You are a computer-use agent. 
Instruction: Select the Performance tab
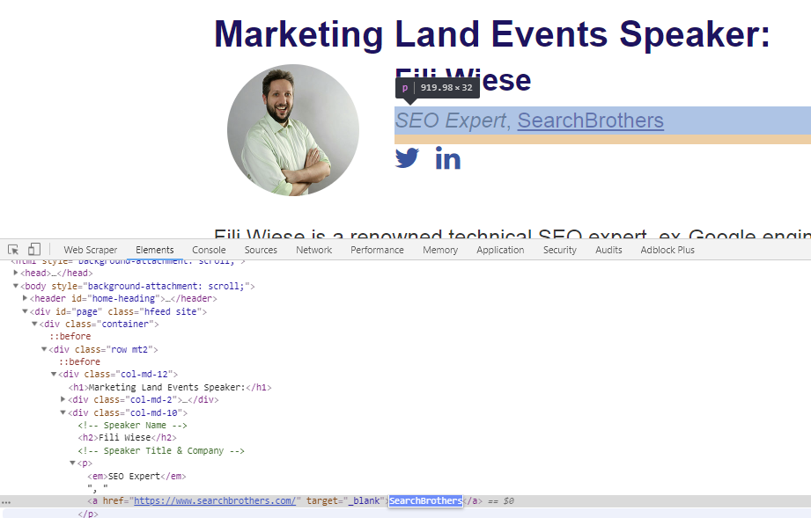(377, 250)
